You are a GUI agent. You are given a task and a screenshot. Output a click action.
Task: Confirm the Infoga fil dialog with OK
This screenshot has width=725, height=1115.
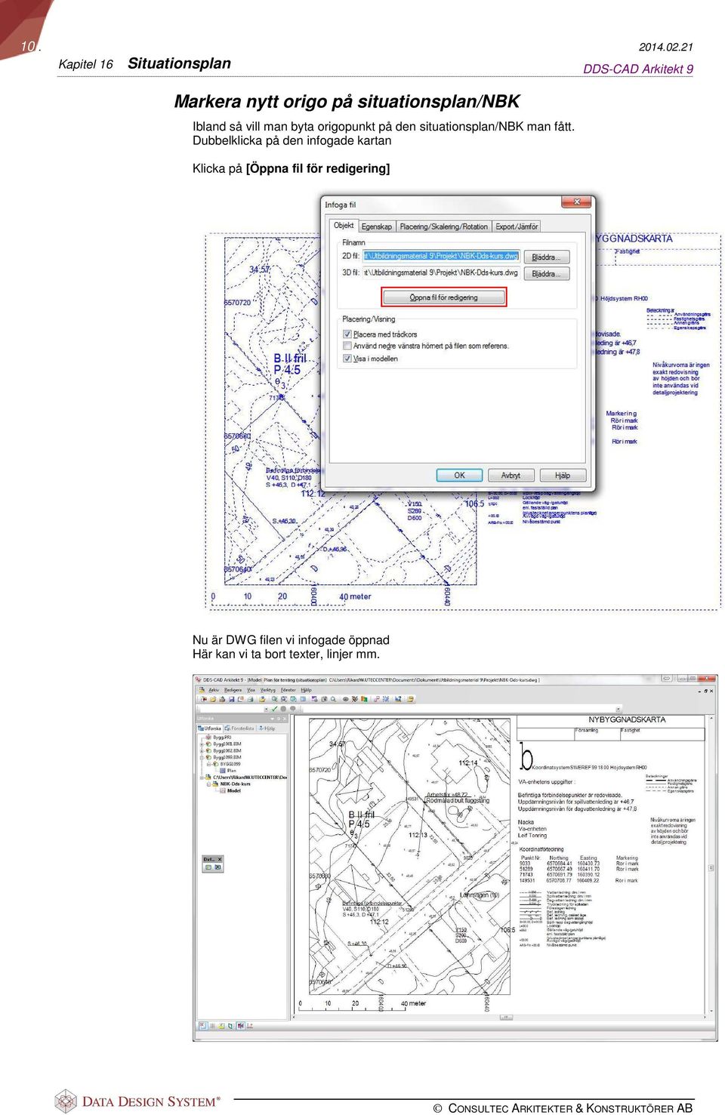click(x=459, y=476)
